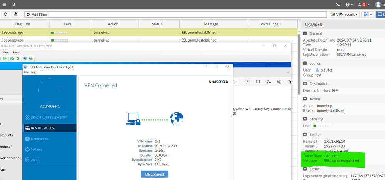Click the Status column header

[x=156, y=24]
